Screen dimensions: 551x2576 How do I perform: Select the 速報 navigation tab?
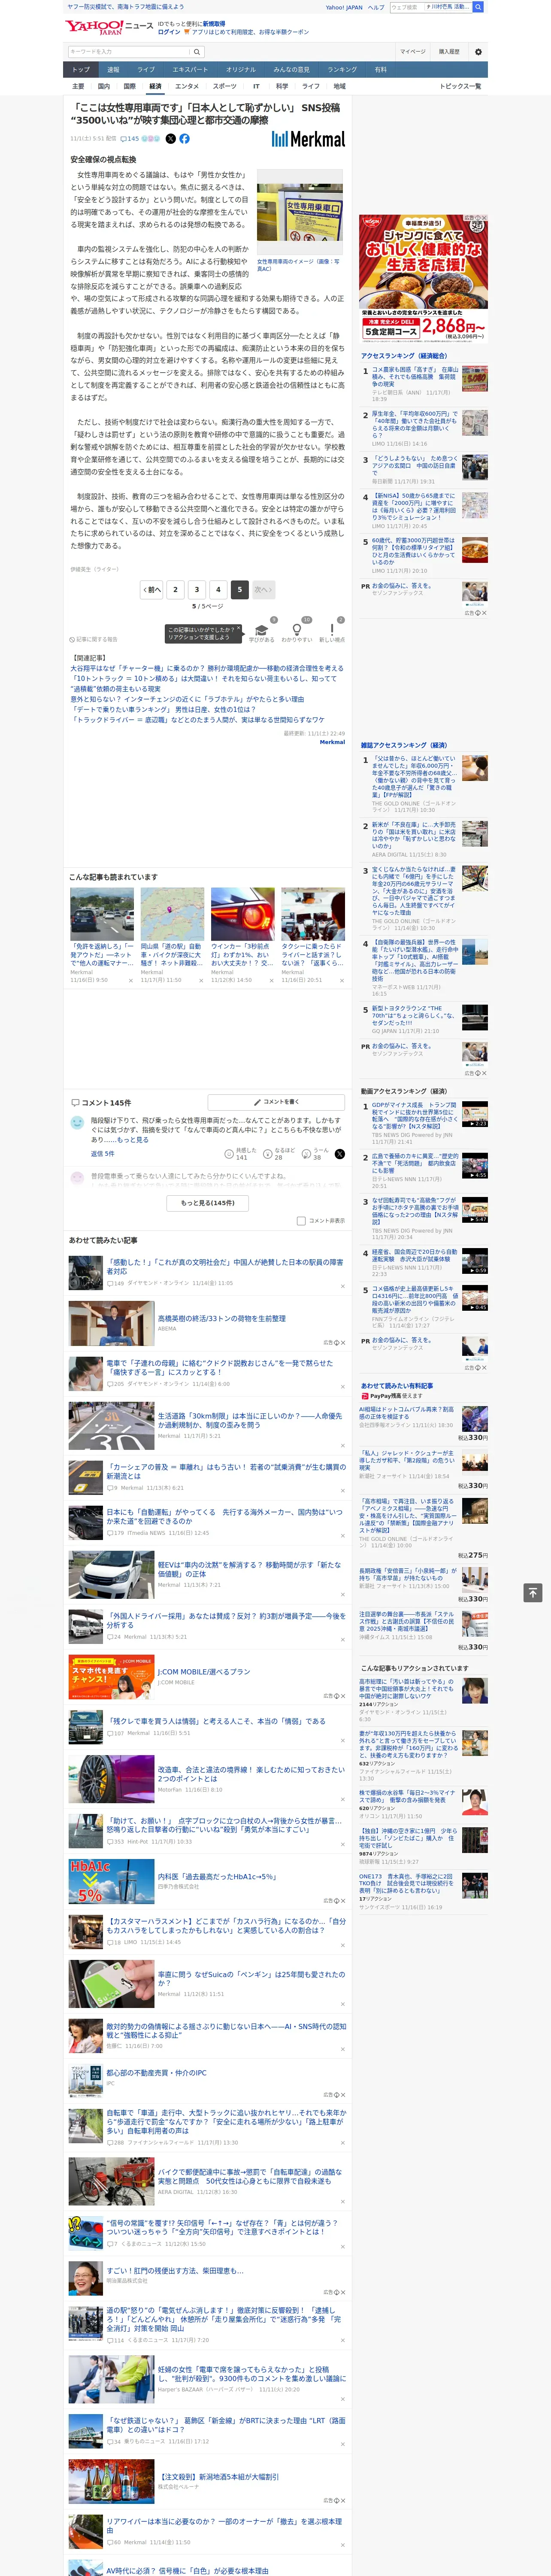point(113,70)
